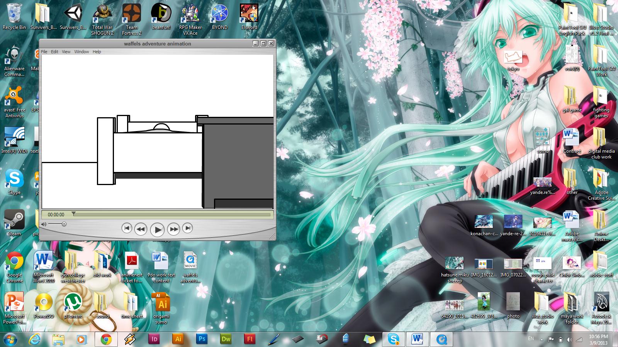Select the rough pixle character file thumbnail
618x347 pixels.
pyautogui.click(x=543, y=270)
